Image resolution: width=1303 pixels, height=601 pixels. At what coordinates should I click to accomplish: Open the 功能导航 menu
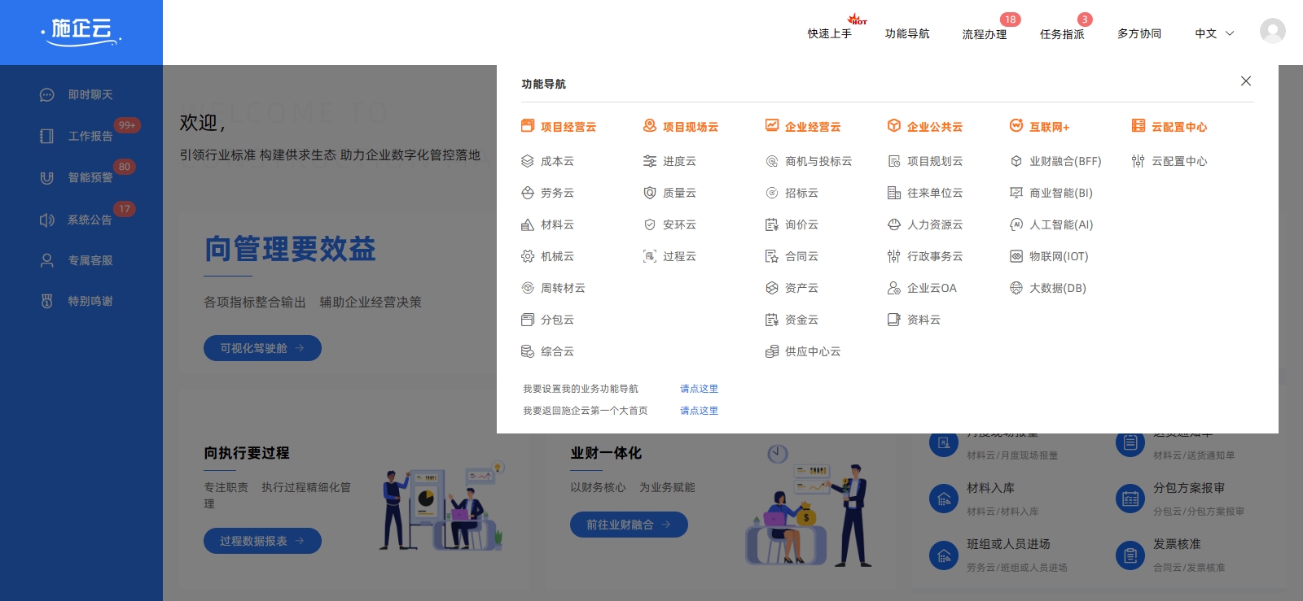(907, 33)
